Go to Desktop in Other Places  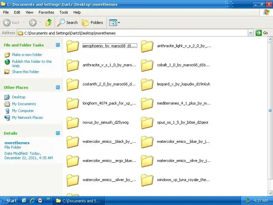19,97
